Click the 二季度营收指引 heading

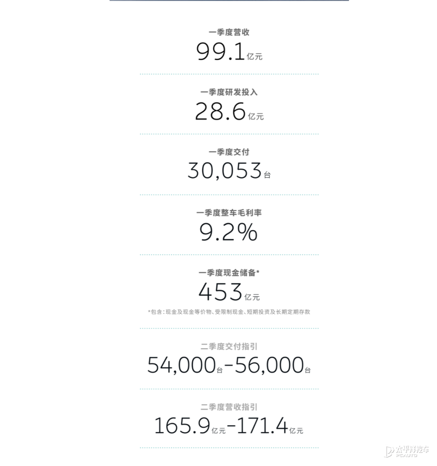coord(229,407)
